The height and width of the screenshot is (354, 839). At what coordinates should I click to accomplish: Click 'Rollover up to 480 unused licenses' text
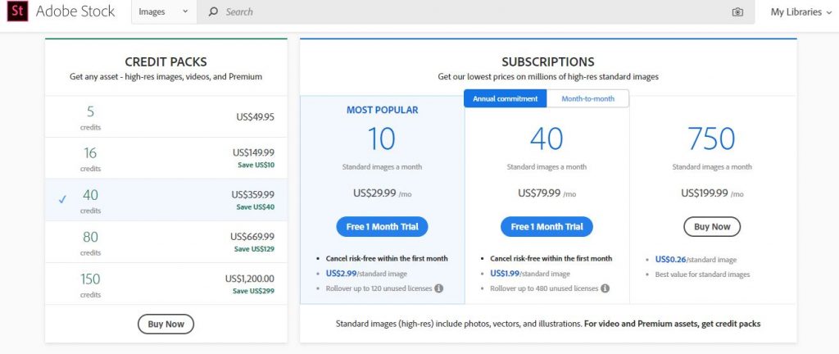click(x=544, y=288)
